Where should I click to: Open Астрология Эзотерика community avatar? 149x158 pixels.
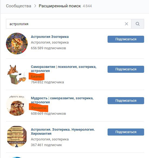[x=17, y=44]
